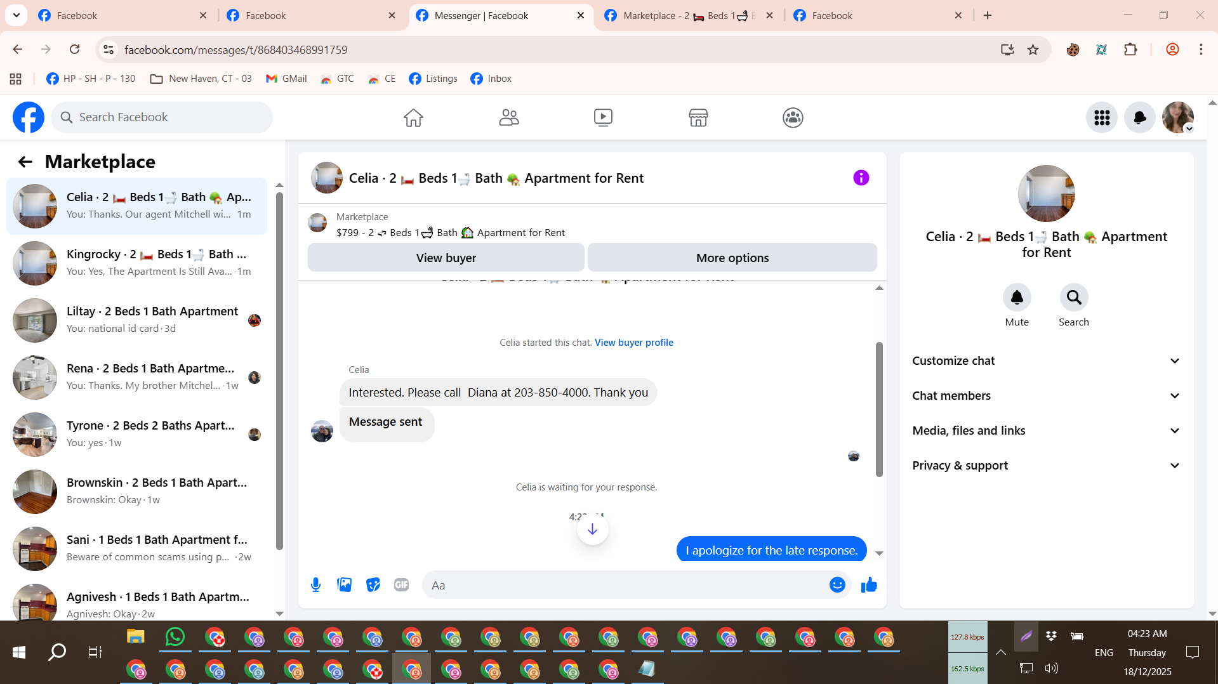The width and height of the screenshot is (1218, 684).
Task: Click the View buyer button
Action: [446, 258]
